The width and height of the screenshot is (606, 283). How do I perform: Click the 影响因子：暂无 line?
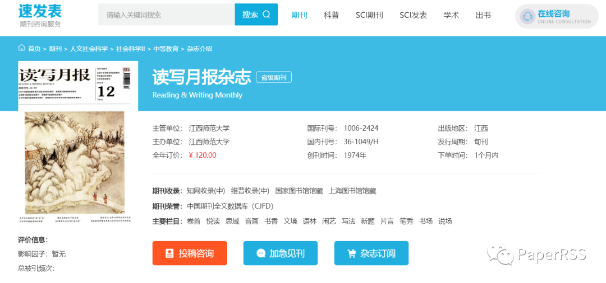pyautogui.click(x=42, y=254)
